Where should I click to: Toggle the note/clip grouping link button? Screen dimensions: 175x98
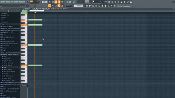59,6
